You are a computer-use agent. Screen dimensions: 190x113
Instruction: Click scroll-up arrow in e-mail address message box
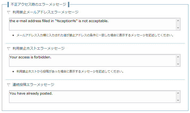[178, 21]
